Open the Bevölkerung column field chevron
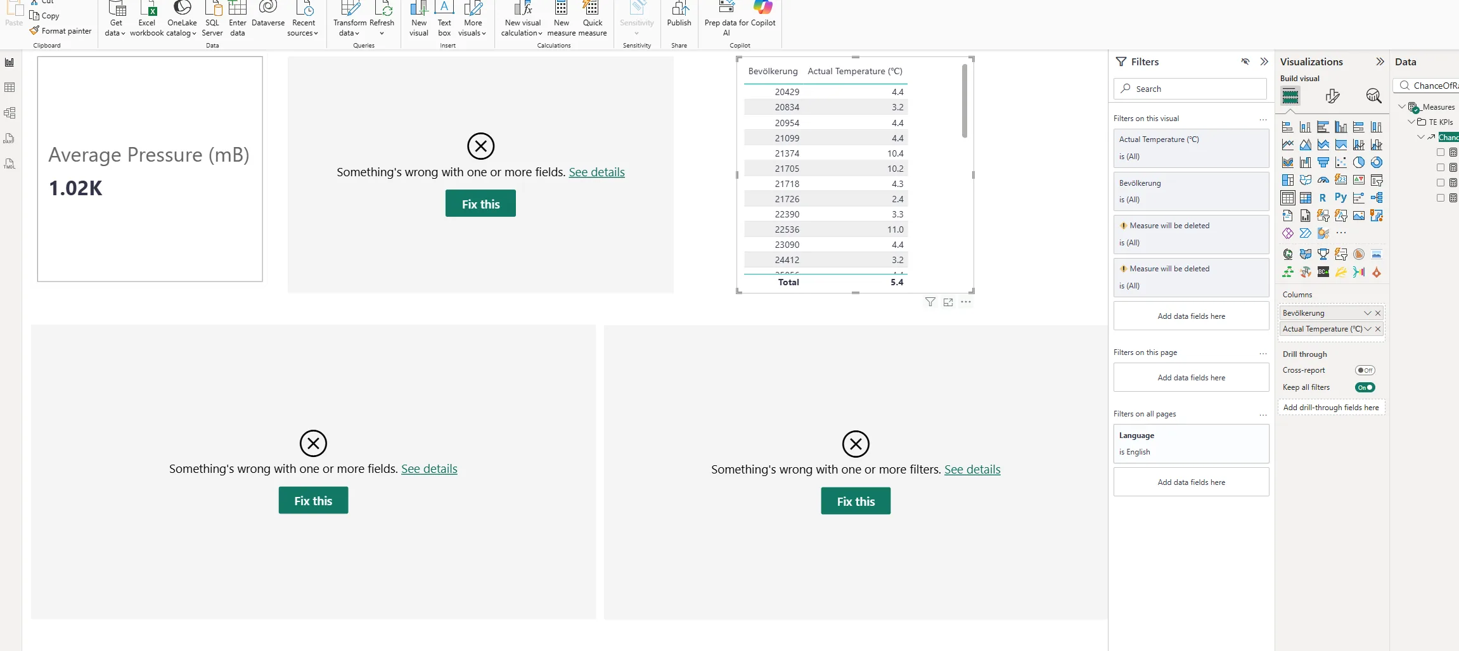1459x651 pixels. (x=1367, y=313)
